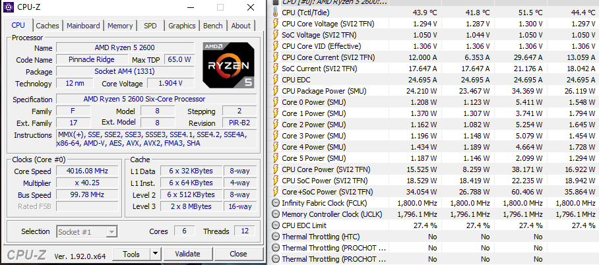599x265 pixels.
Task: Click lightning icon for Core 3 Power
Action: click(276, 136)
